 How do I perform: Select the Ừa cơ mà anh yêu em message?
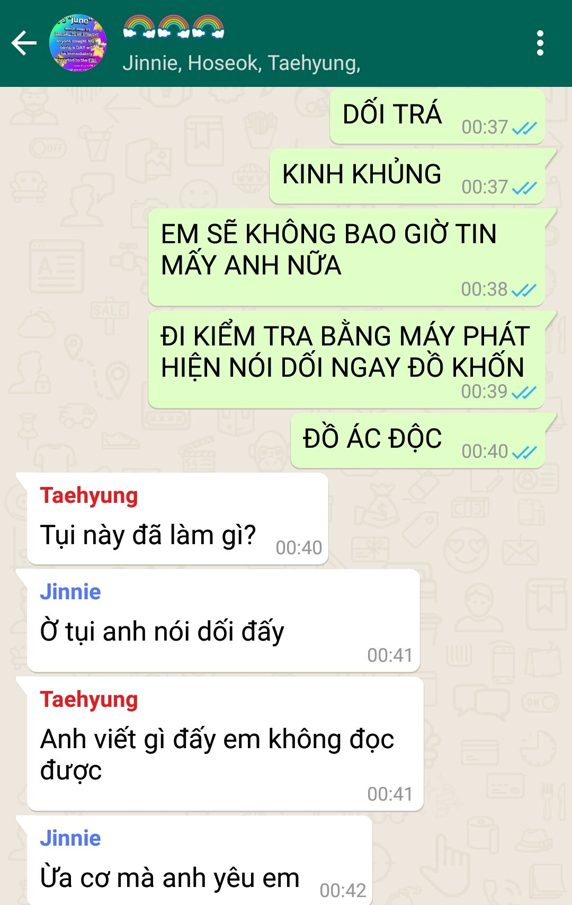point(200,860)
